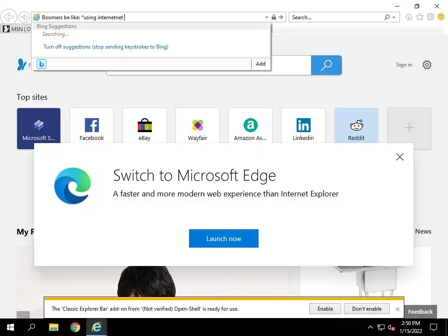Click the magnifier icon in the toolbar search box
Viewport: 448px width, 336px height.
coord(387,17)
